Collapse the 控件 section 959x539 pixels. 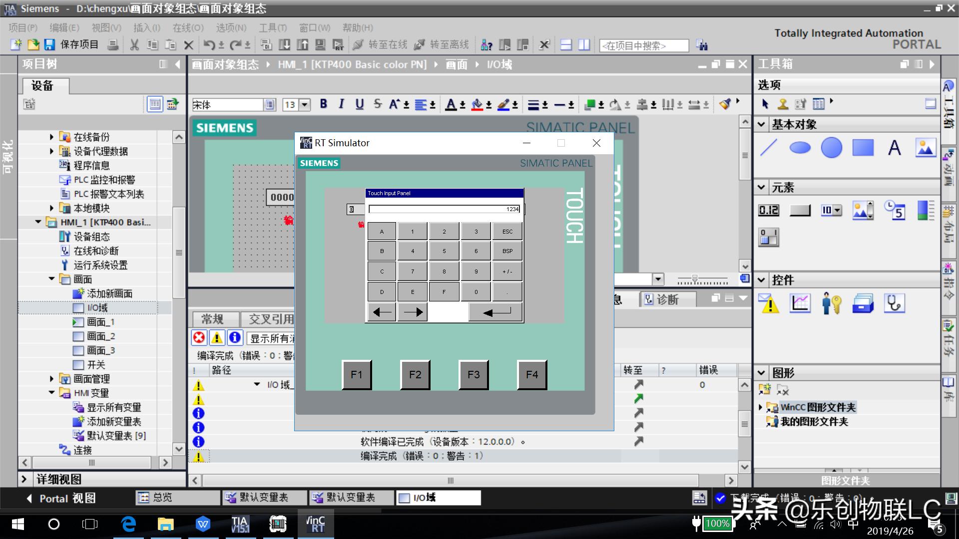(x=762, y=280)
